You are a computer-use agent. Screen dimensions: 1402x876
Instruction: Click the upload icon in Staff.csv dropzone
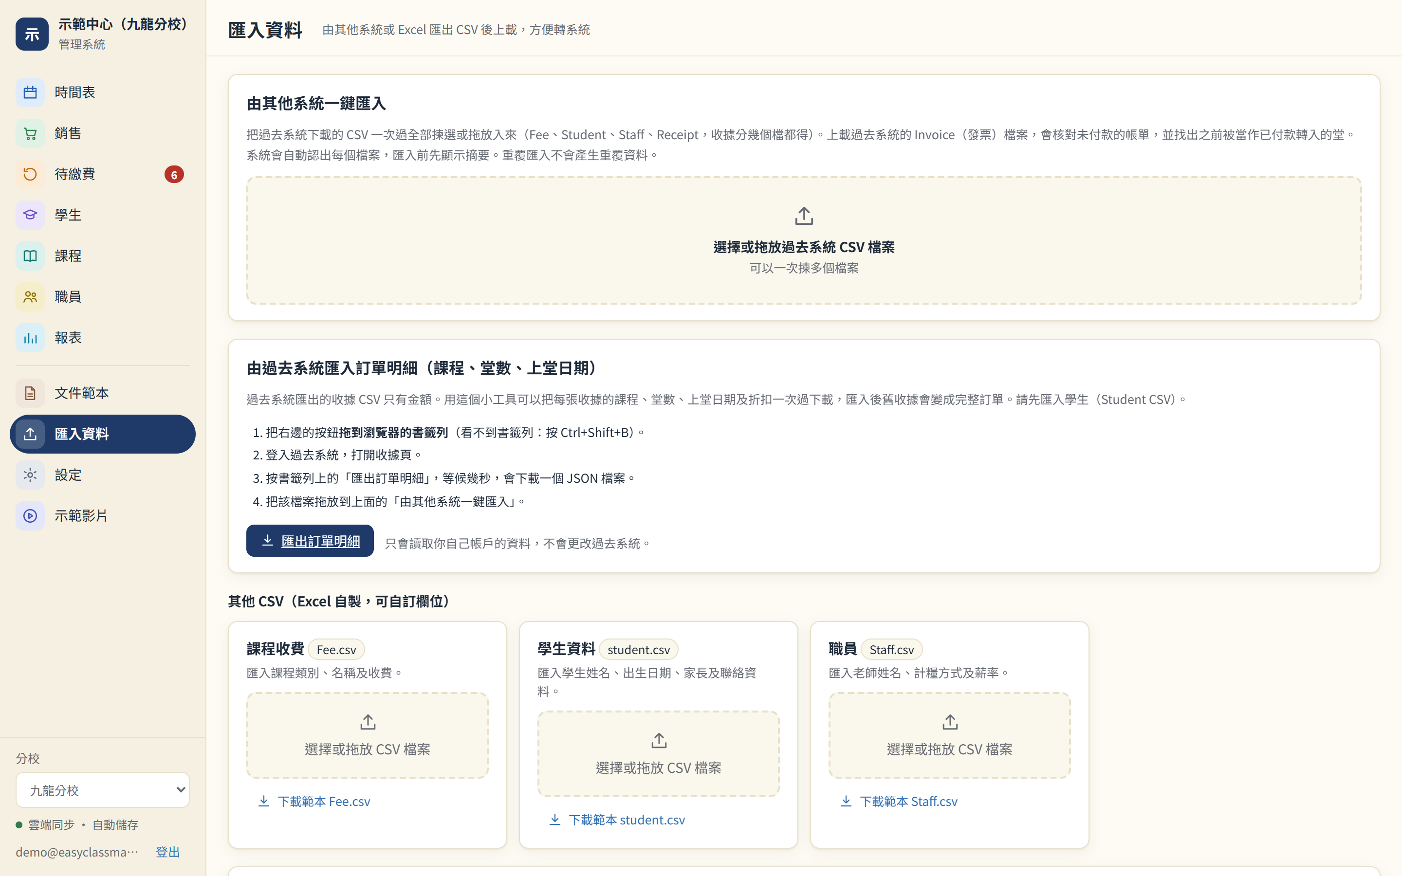(950, 722)
